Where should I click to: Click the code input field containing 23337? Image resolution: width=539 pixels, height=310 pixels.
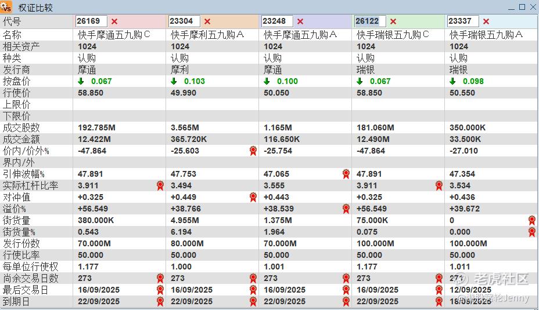coord(463,21)
